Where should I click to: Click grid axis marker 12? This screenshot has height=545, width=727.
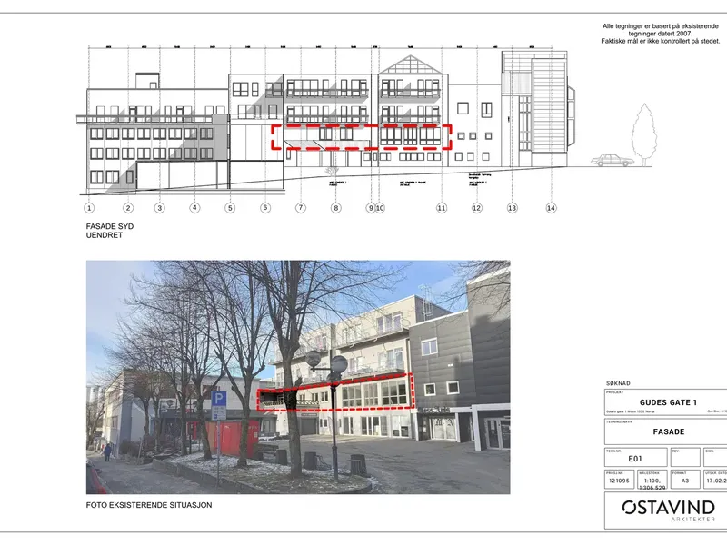(x=476, y=208)
